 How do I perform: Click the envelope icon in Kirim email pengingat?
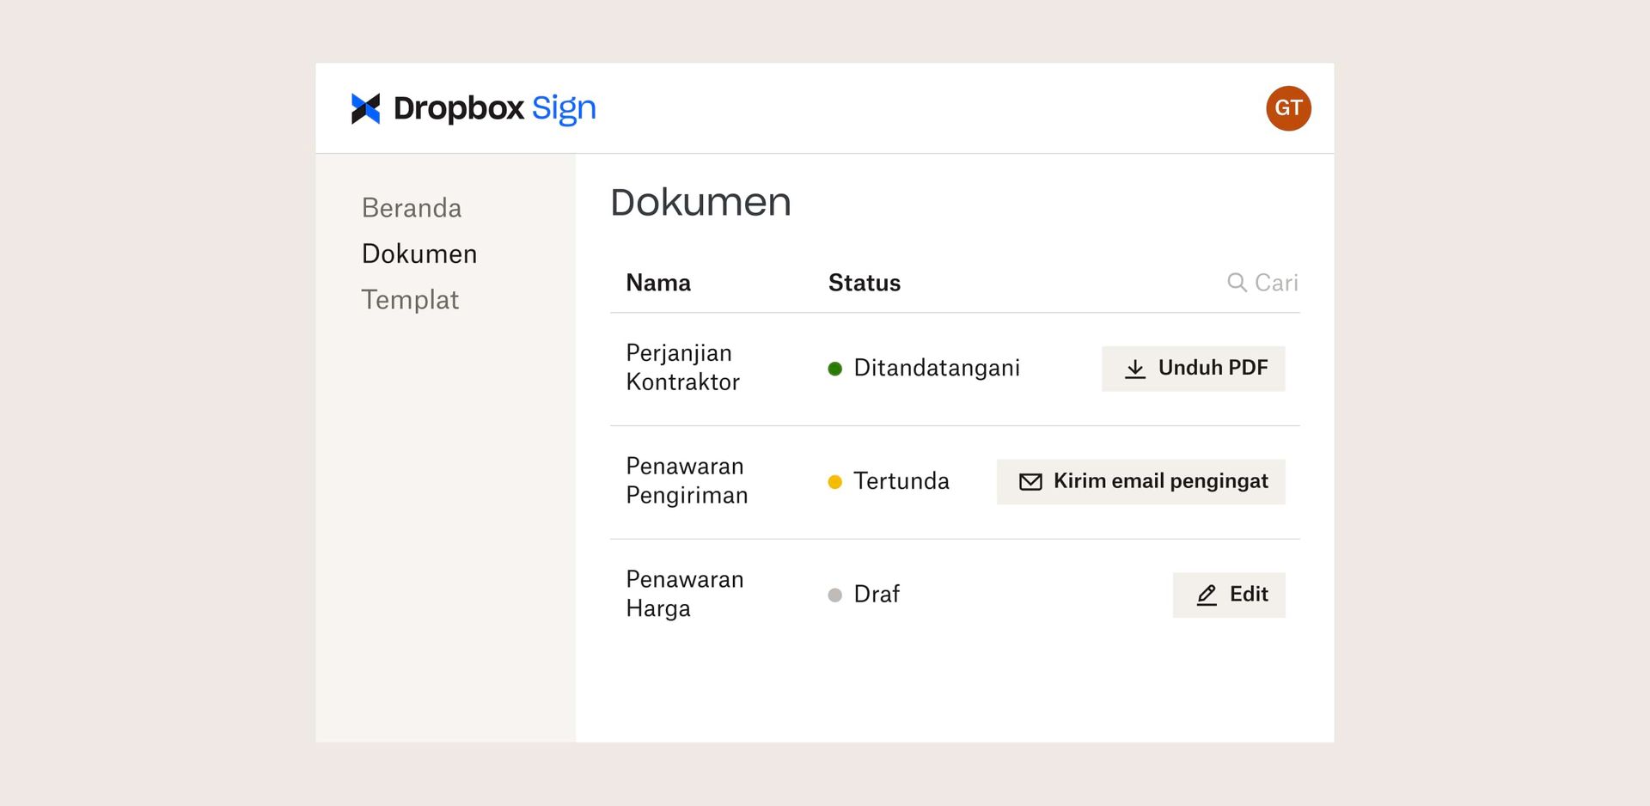click(x=1030, y=481)
